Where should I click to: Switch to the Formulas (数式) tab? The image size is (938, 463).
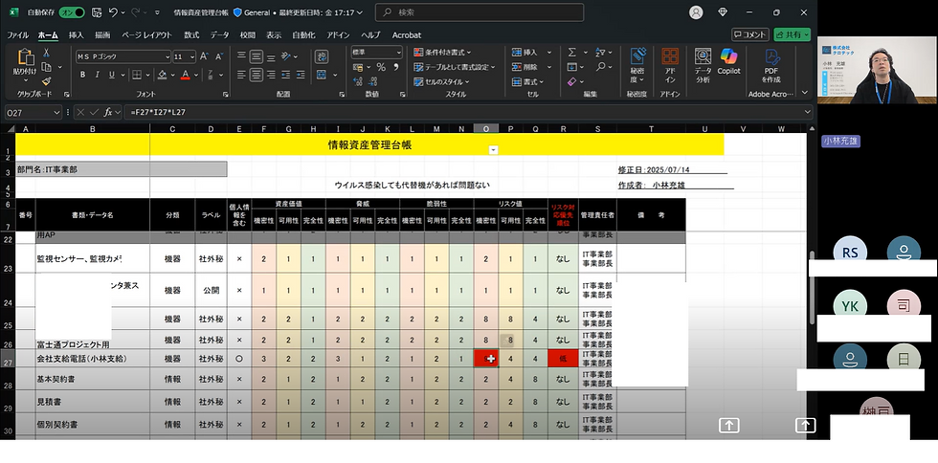click(x=191, y=35)
